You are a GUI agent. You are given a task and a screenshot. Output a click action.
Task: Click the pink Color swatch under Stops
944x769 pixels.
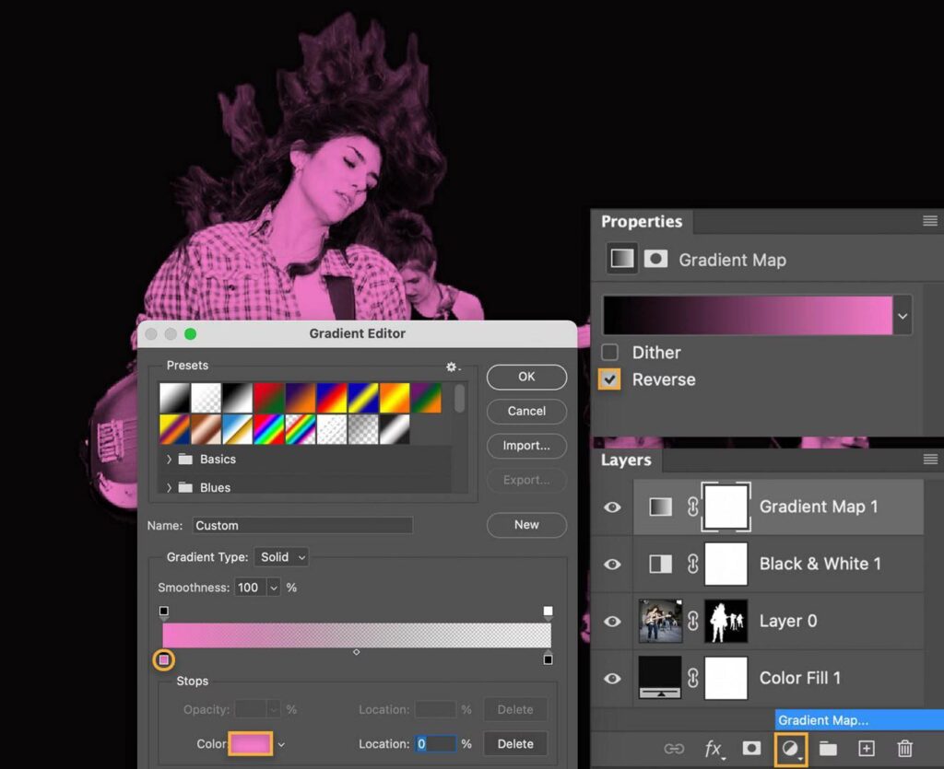(x=251, y=743)
